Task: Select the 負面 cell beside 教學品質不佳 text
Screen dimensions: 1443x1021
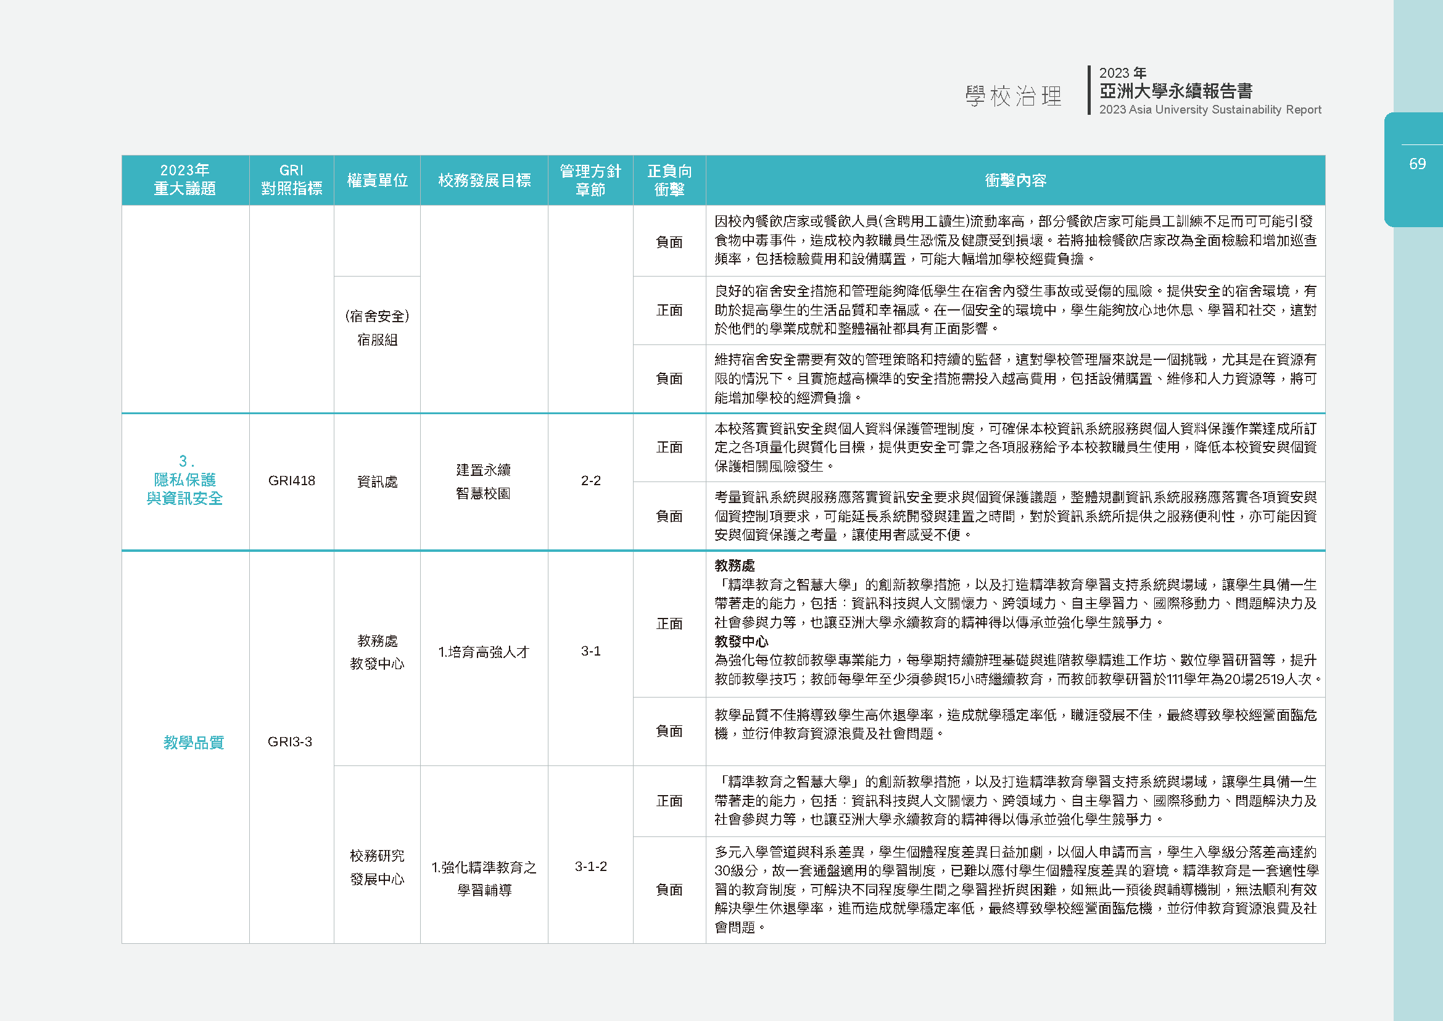Action: [x=669, y=731]
